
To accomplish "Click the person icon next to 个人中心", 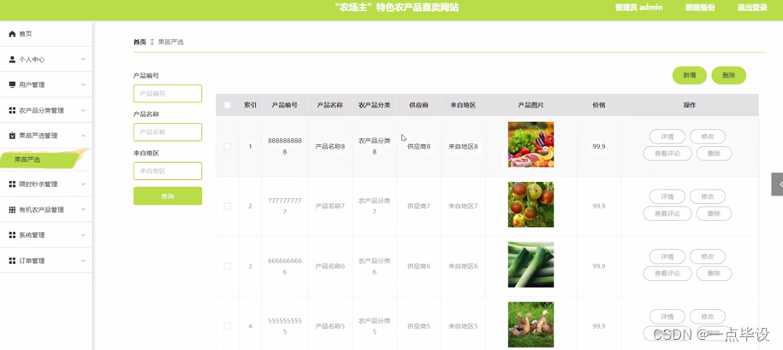I will click(x=13, y=59).
